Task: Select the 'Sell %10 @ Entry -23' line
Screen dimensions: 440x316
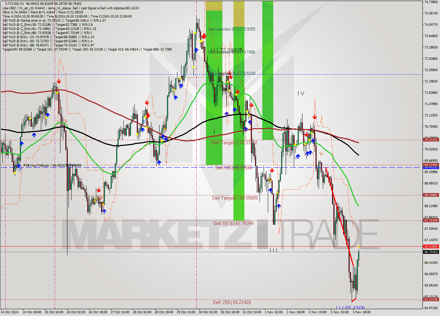Action: click(x=48, y=37)
